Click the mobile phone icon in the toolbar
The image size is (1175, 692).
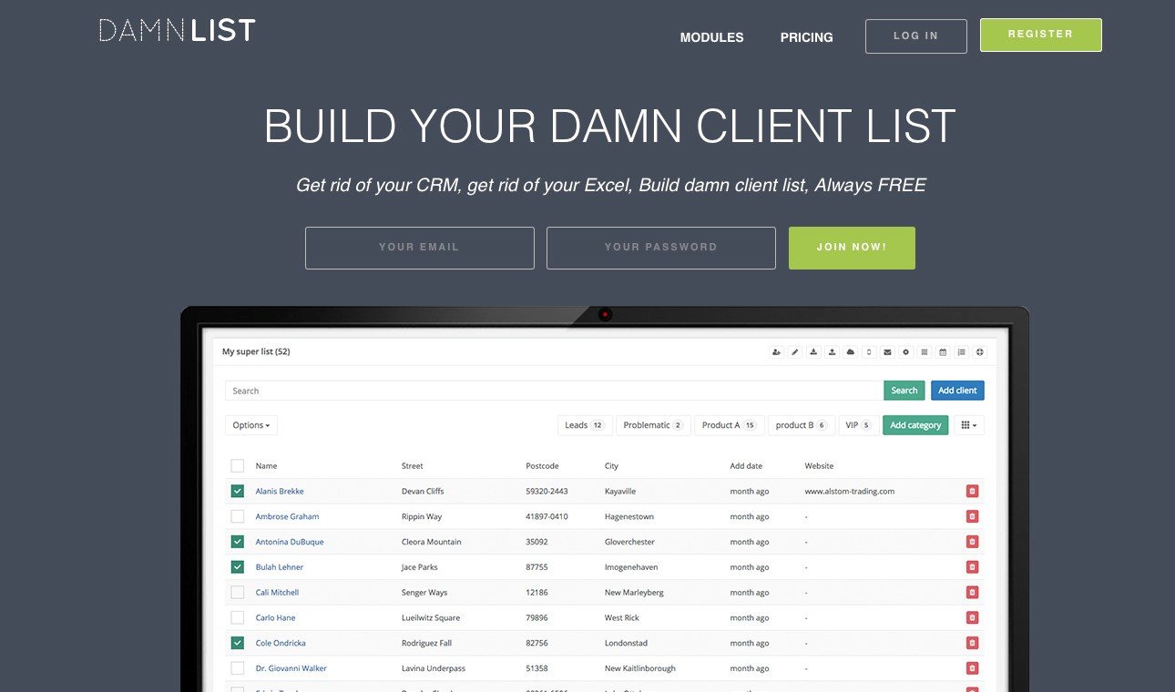[869, 351]
